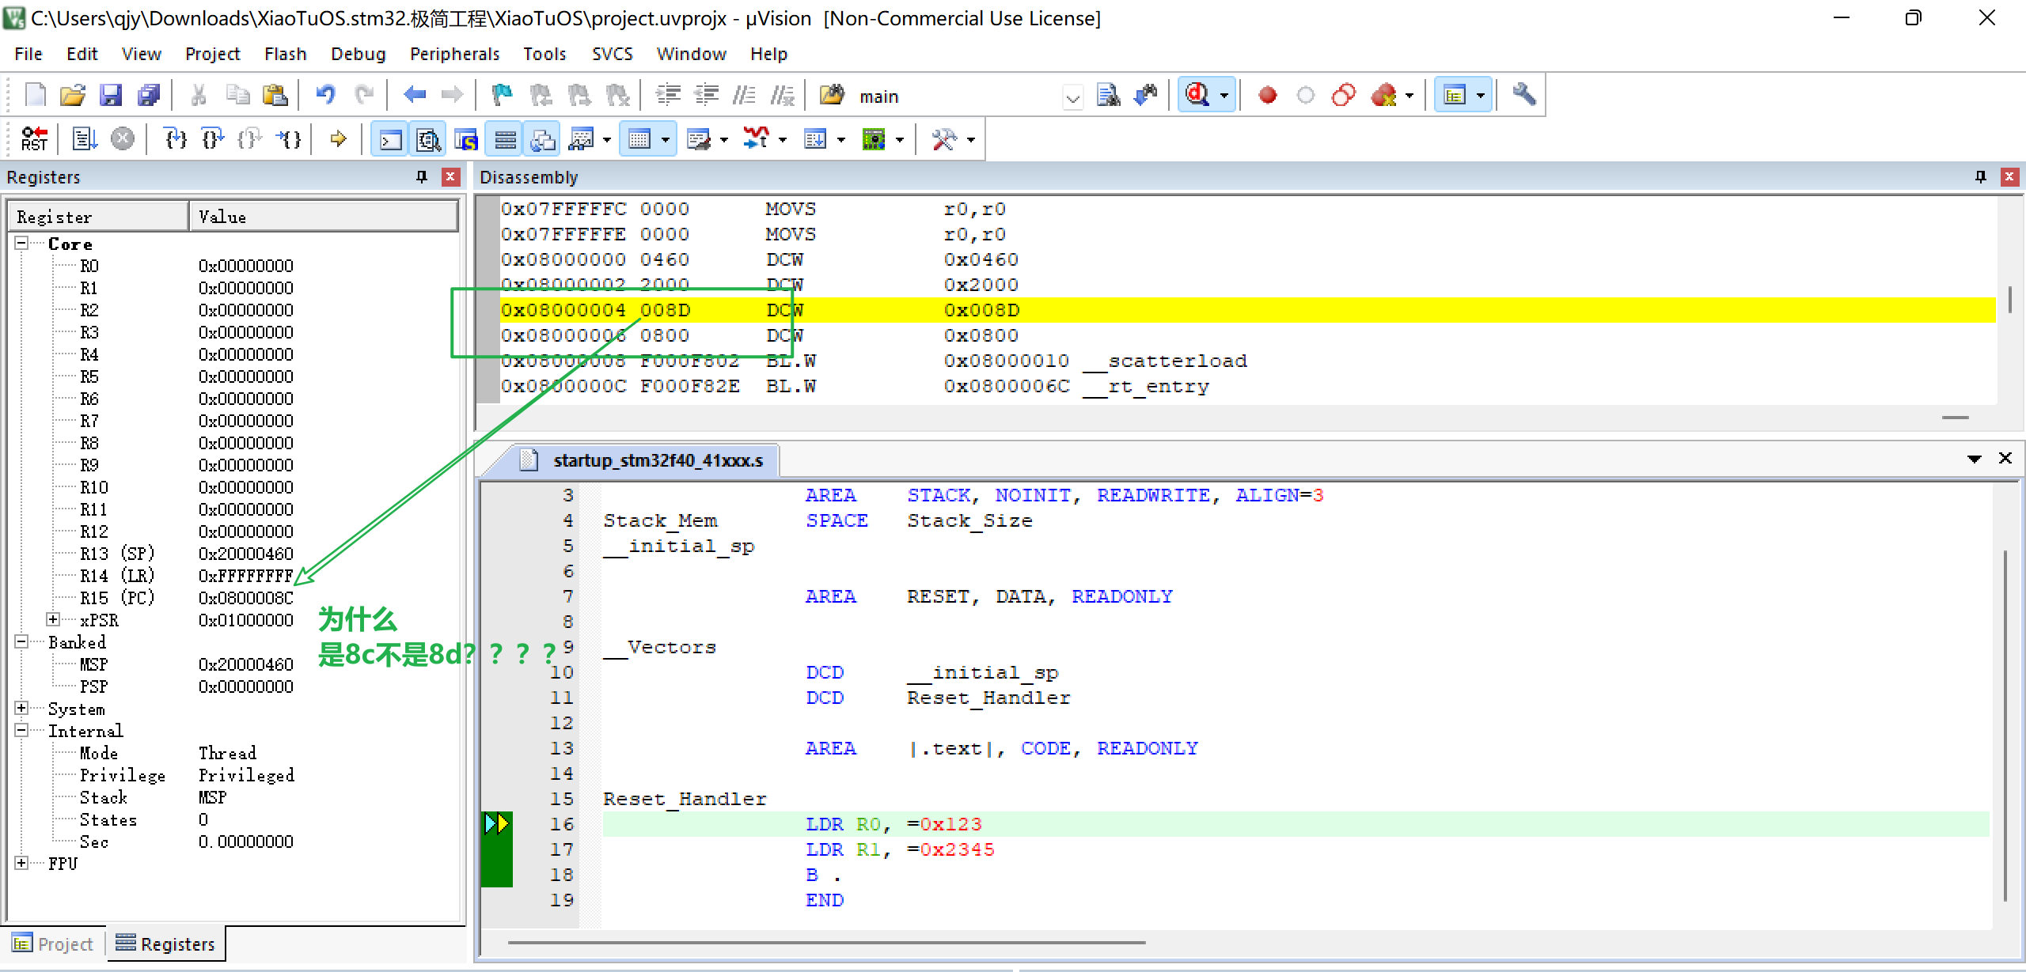Toggle the Registers Window button

pyautogui.click(x=505, y=140)
